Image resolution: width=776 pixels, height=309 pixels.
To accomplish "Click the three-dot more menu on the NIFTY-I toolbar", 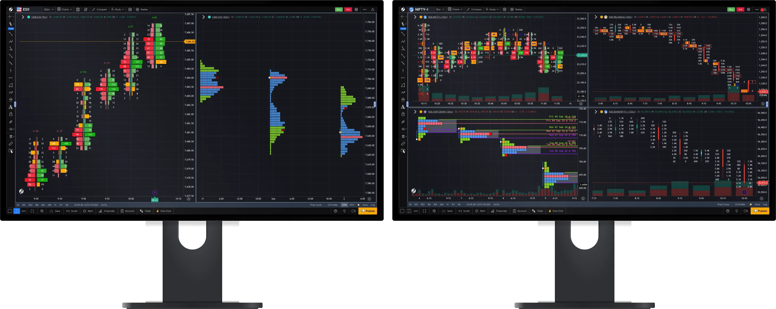I will [757, 9].
